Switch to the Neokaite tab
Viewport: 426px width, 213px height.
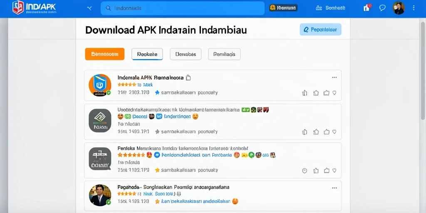click(x=147, y=54)
